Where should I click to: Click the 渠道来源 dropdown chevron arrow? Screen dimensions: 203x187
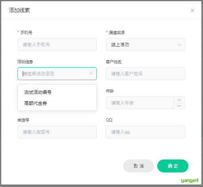[179, 45]
